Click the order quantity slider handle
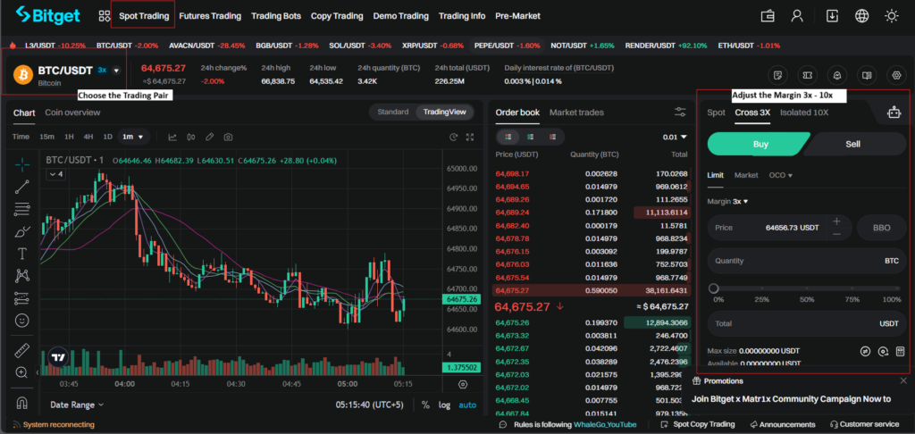Viewport: 915px width, 434px height. (713, 288)
